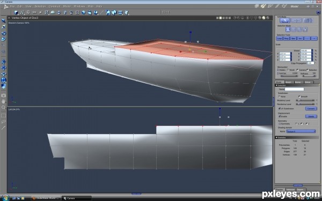Open the Windows menu
322x201 pixels.
click(x=79, y=6)
